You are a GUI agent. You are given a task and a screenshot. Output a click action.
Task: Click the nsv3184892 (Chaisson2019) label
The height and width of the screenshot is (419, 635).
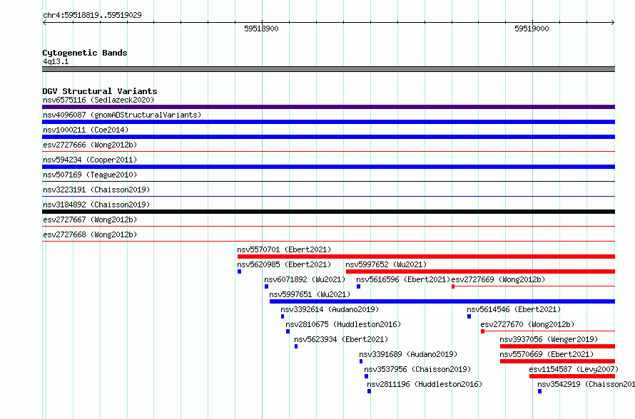96,205
